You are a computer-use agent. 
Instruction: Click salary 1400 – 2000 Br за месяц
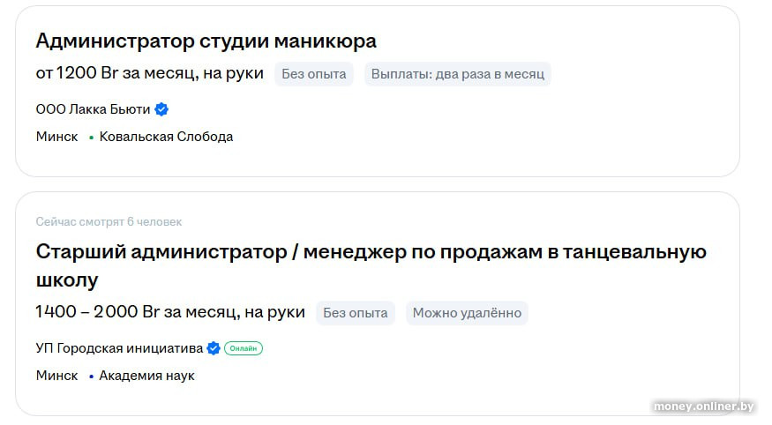[170, 312]
